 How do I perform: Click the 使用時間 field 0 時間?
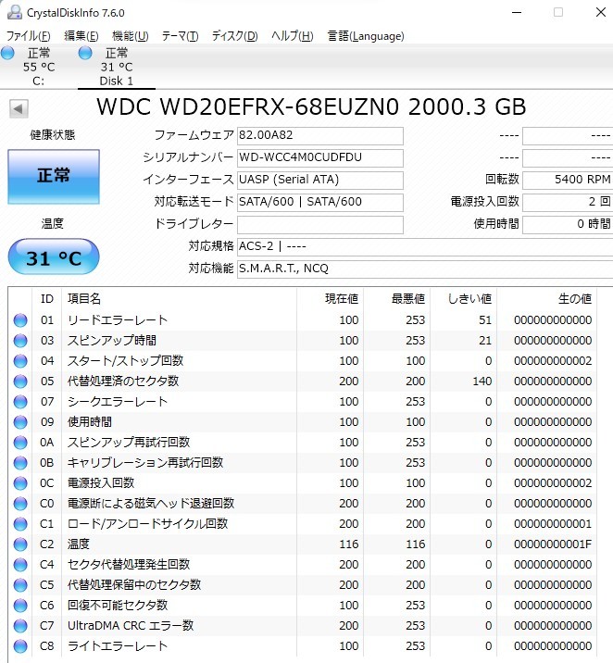pos(568,224)
